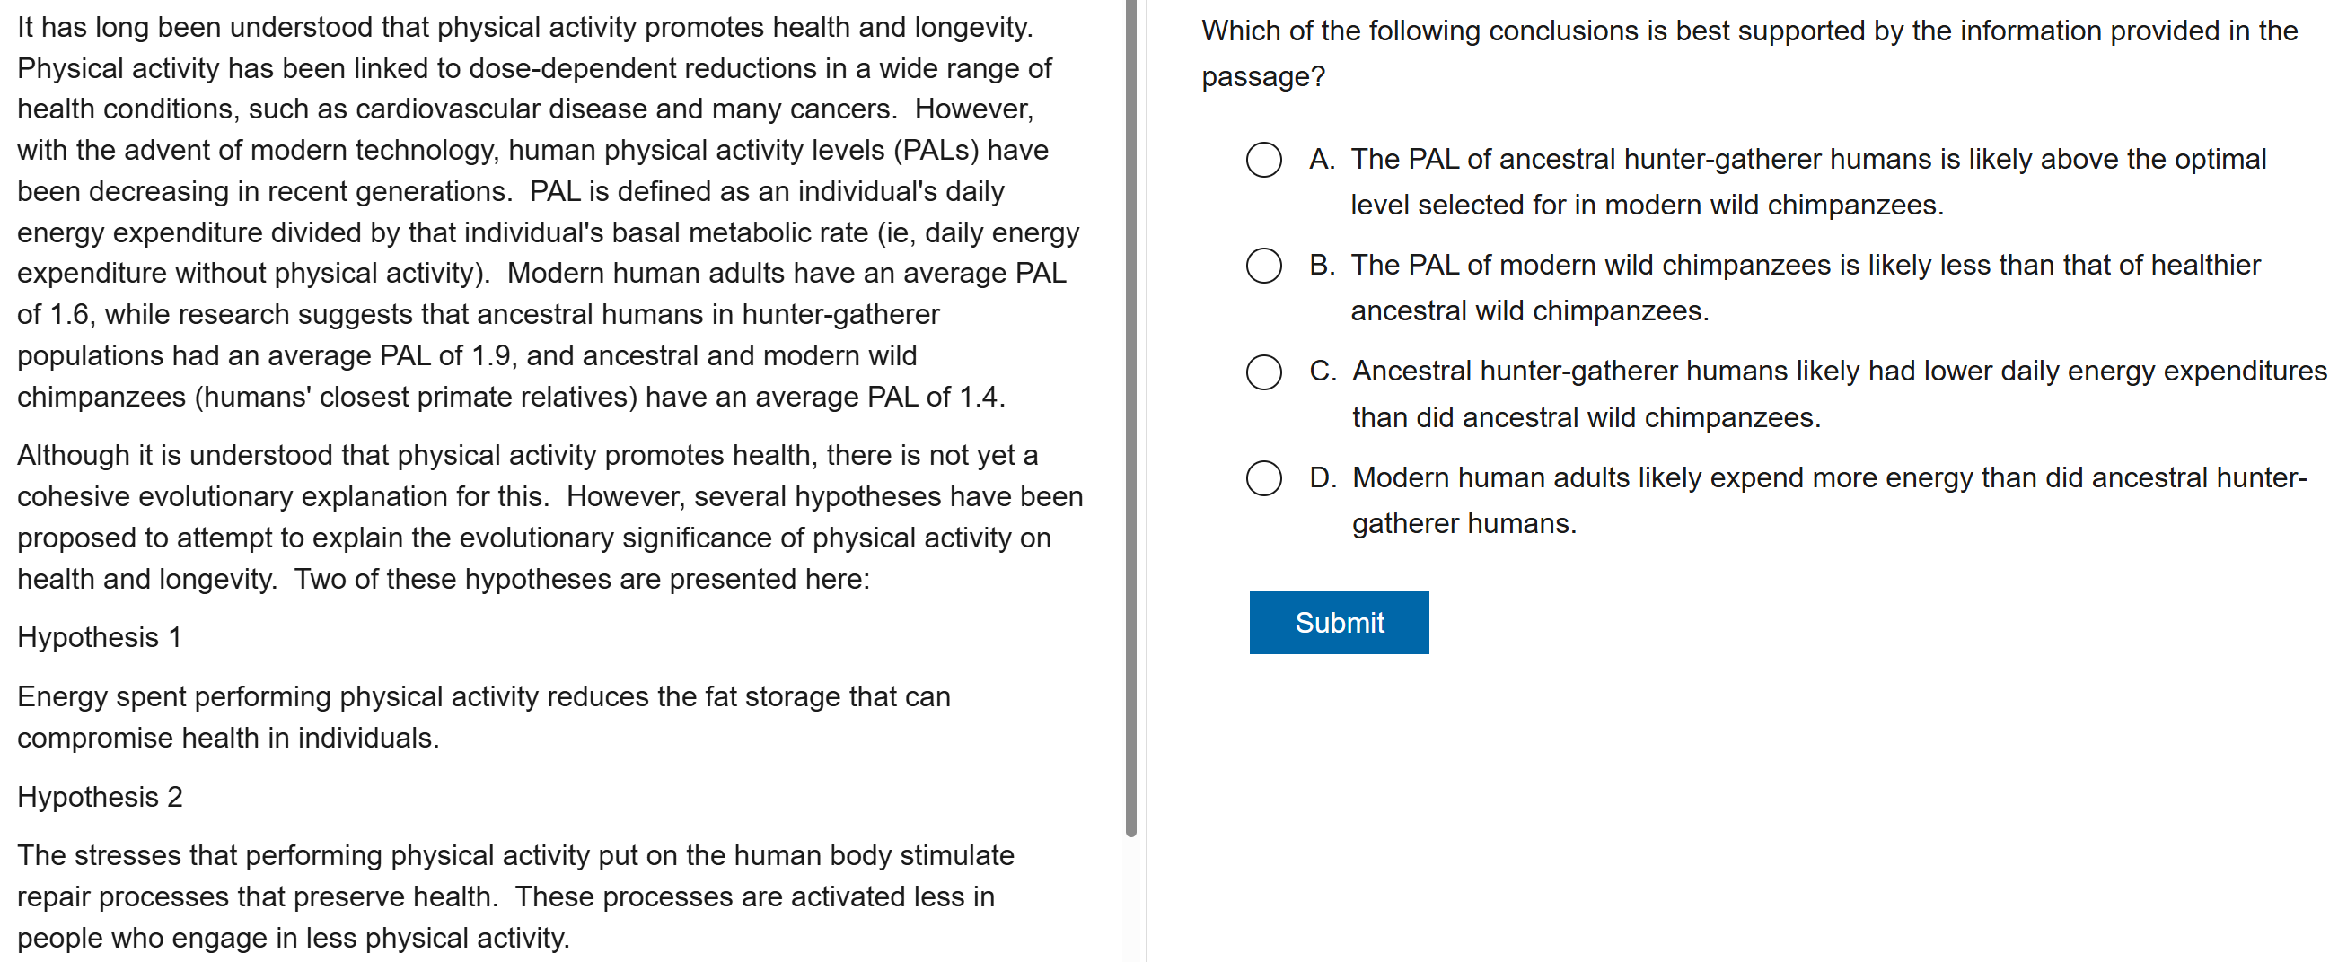Click the Hypothesis 2 heading
This screenshot has height=962, width=2347.
pos(101,797)
